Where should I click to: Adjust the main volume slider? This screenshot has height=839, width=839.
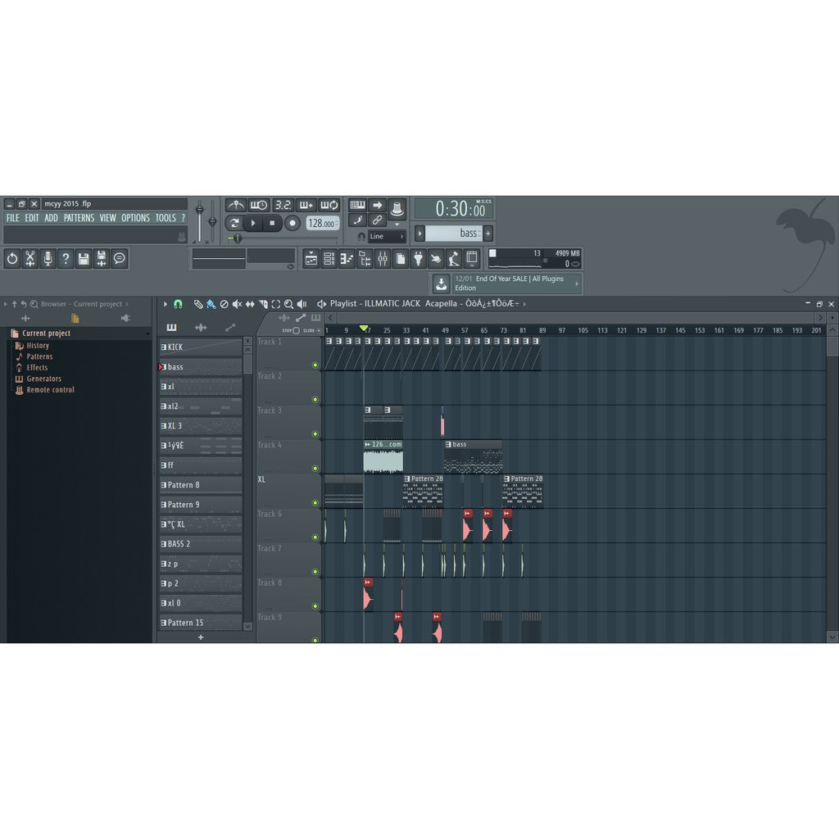[x=199, y=211]
